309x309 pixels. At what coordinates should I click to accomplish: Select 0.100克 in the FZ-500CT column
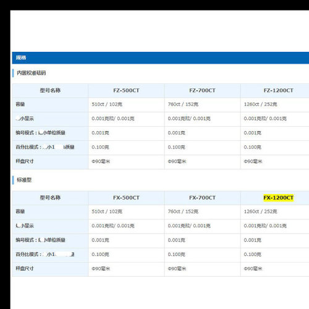[100, 147]
